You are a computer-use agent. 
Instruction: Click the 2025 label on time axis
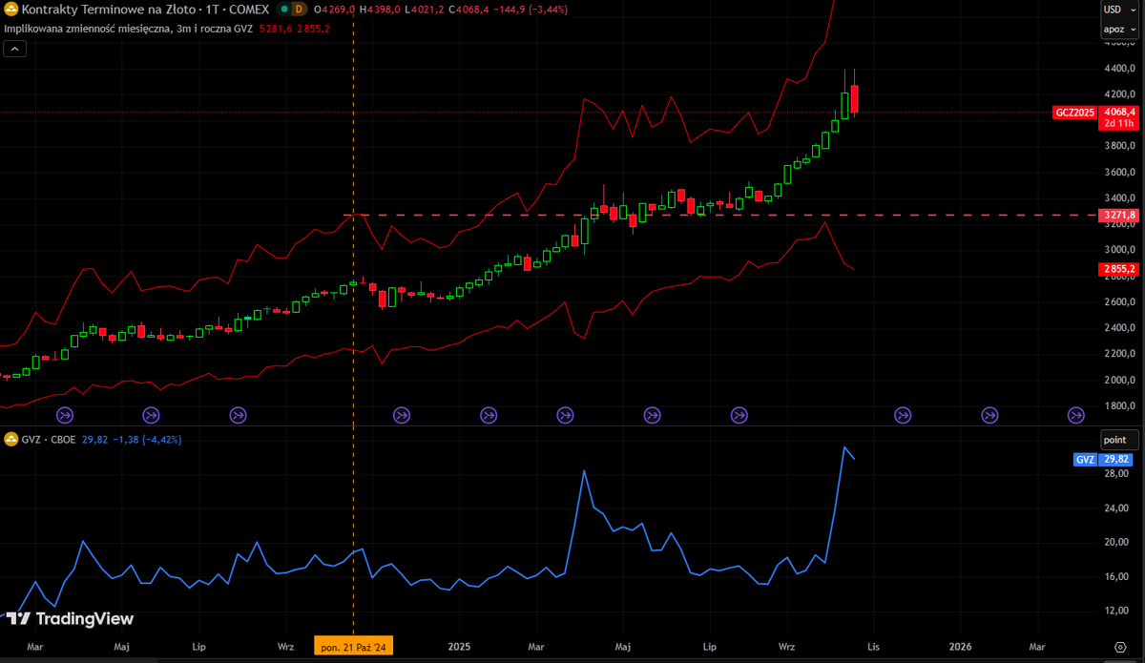coord(460,646)
